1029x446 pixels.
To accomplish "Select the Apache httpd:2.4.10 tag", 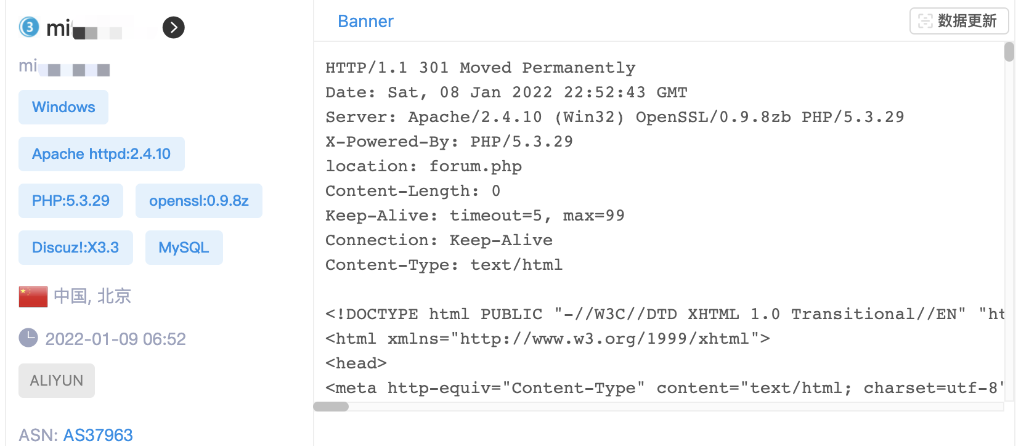I will [x=102, y=154].
